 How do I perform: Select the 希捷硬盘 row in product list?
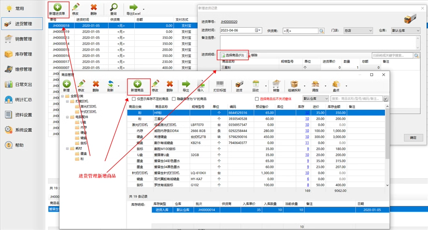[x=256, y=137]
